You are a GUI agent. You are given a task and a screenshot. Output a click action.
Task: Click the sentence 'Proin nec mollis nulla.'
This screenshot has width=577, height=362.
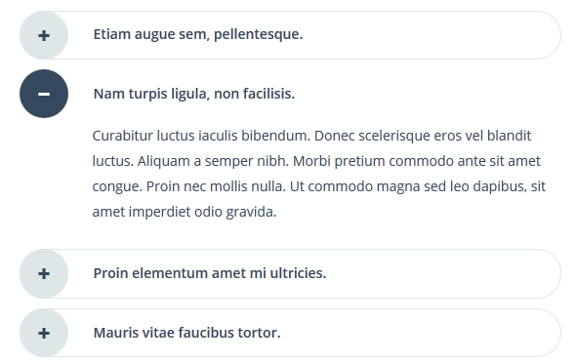coord(216,186)
